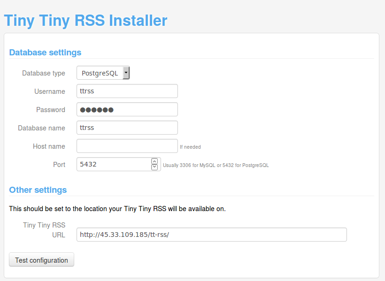
Task: Click the Tiny Tiny RSS Installer title
Action: 85,21
